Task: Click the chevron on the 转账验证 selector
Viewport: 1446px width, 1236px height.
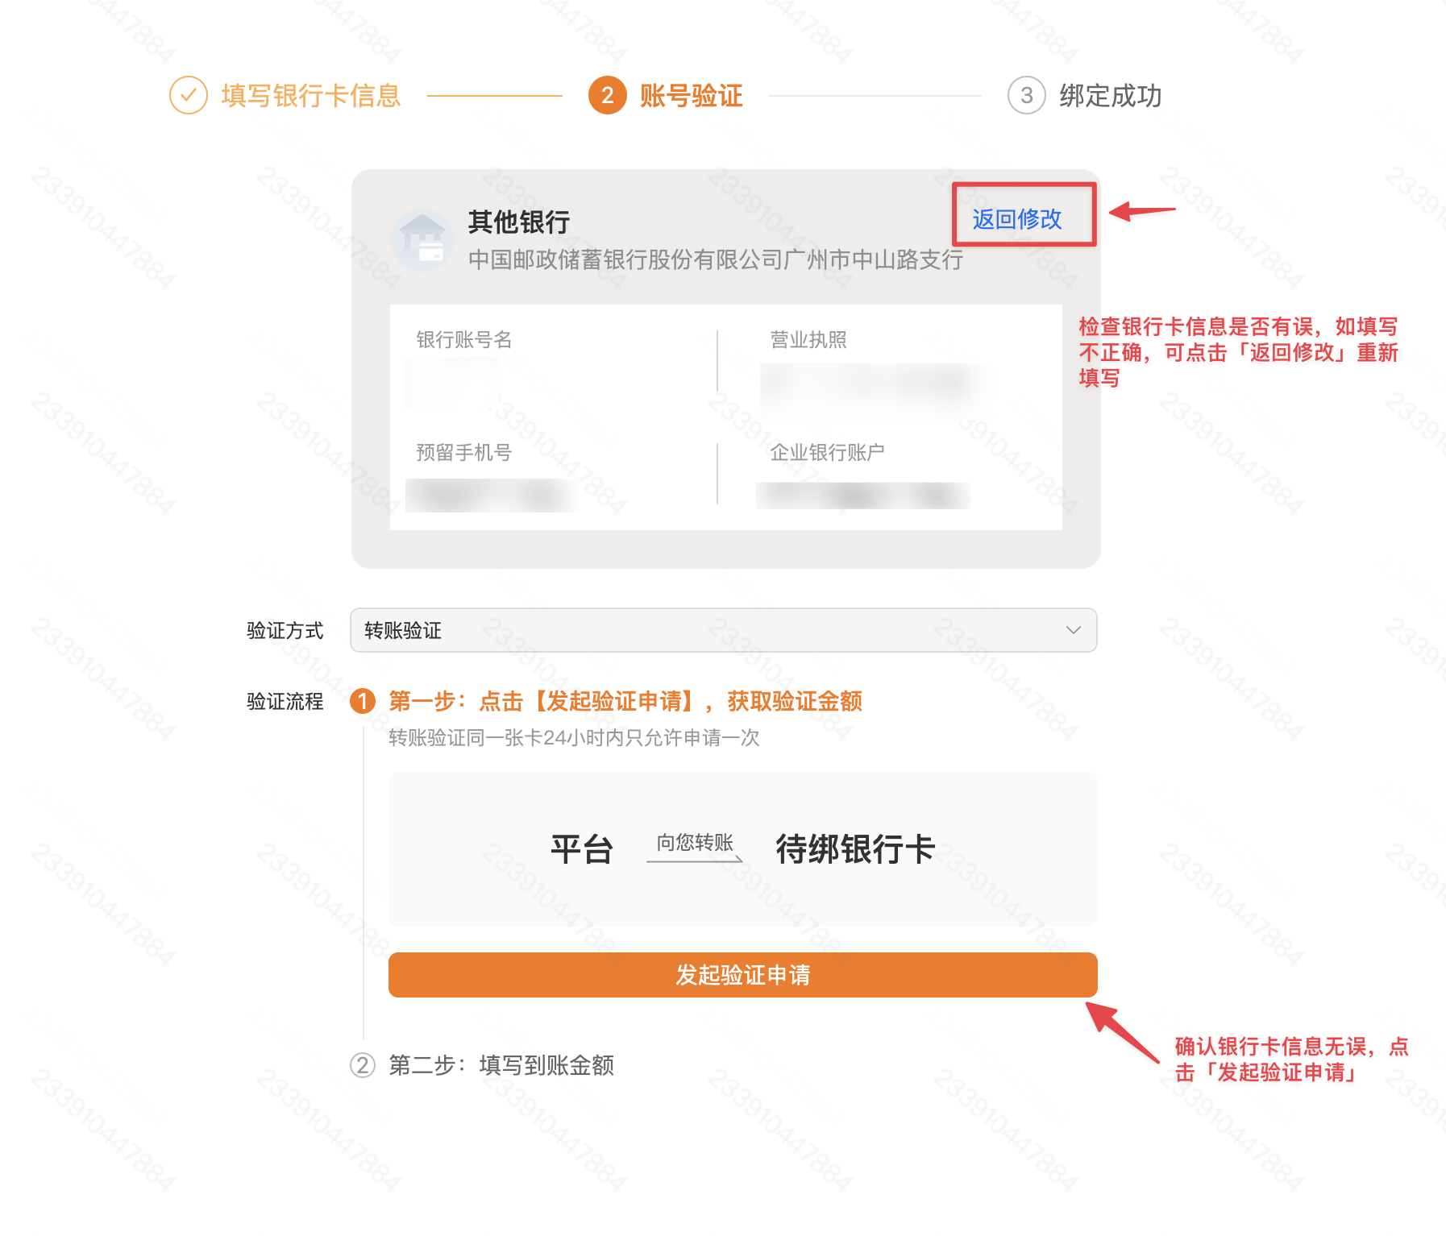Action: 1074,630
